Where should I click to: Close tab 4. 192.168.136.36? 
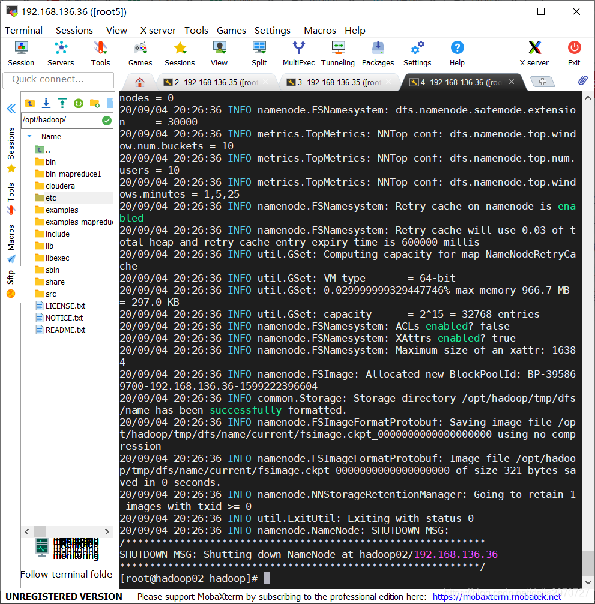(512, 82)
